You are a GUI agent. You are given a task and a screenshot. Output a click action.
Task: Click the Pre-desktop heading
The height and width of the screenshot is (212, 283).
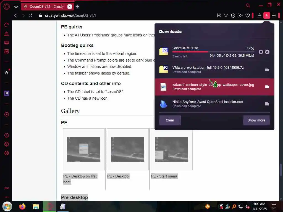(x=74, y=197)
